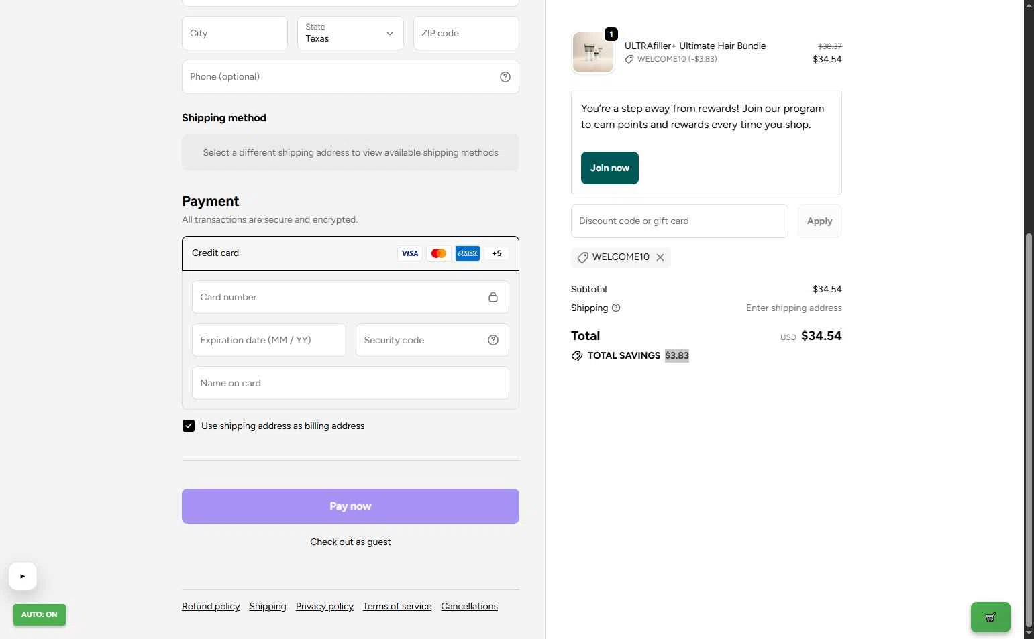Viewport: 1034px width, 639px height.
Task: Click the highlighted $3.83 savings amount
Action: pos(677,355)
